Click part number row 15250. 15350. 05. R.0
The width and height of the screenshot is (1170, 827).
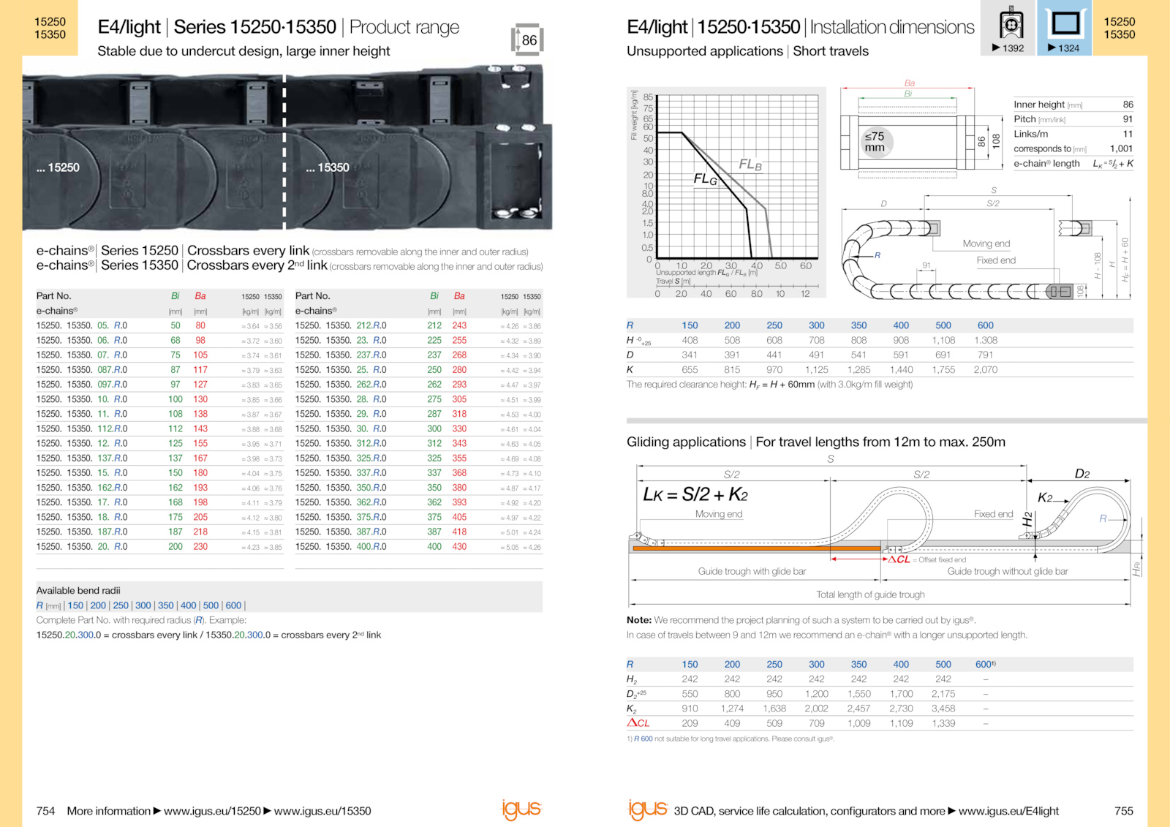tap(159, 326)
